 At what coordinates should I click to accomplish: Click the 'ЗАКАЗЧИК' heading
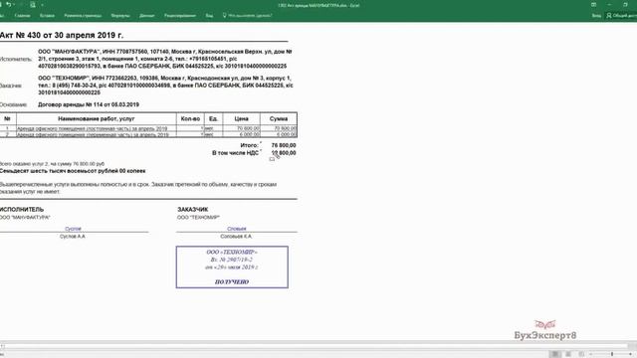[192, 210]
